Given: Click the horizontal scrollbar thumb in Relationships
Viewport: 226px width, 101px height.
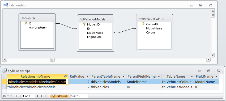Looking at the screenshot, I should pyautogui.click(x=53, y=60).
